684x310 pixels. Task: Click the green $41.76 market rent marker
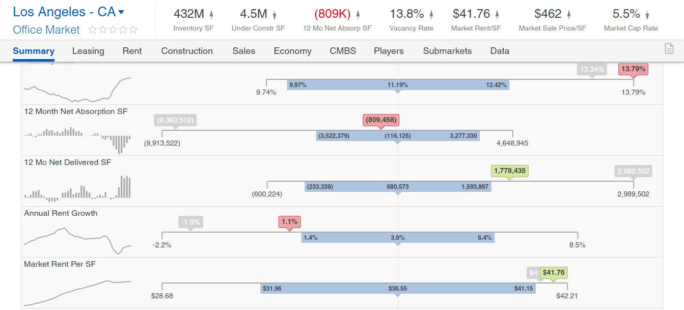click(x=554, y=273)
